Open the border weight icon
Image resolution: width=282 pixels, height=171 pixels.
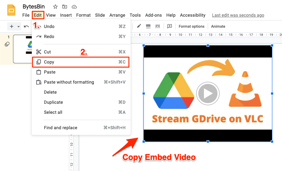coord(148,26)
